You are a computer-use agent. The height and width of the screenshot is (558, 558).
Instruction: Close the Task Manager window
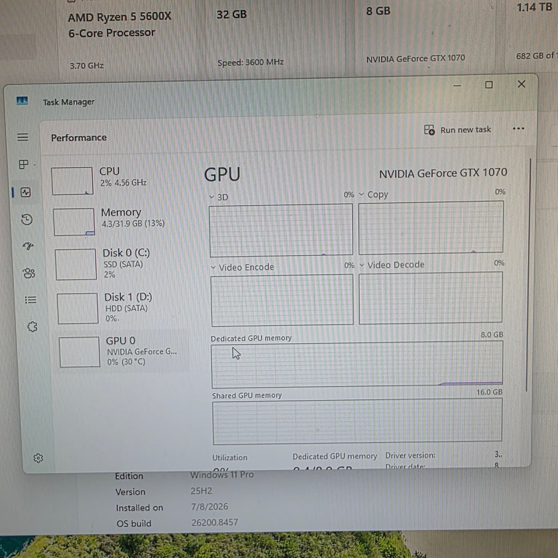[x=521, y=84]
